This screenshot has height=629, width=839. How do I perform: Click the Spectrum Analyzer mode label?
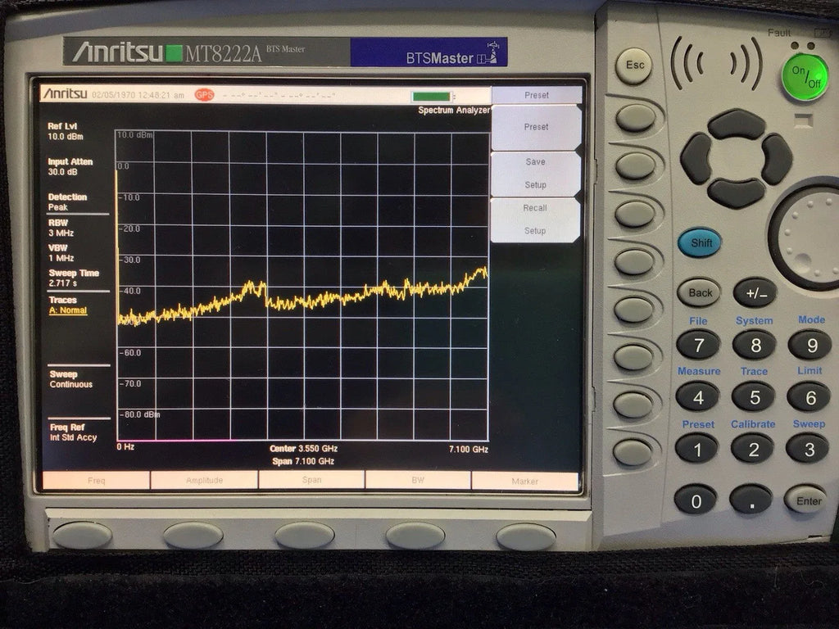pyautogui.click(x=454, y=111)
